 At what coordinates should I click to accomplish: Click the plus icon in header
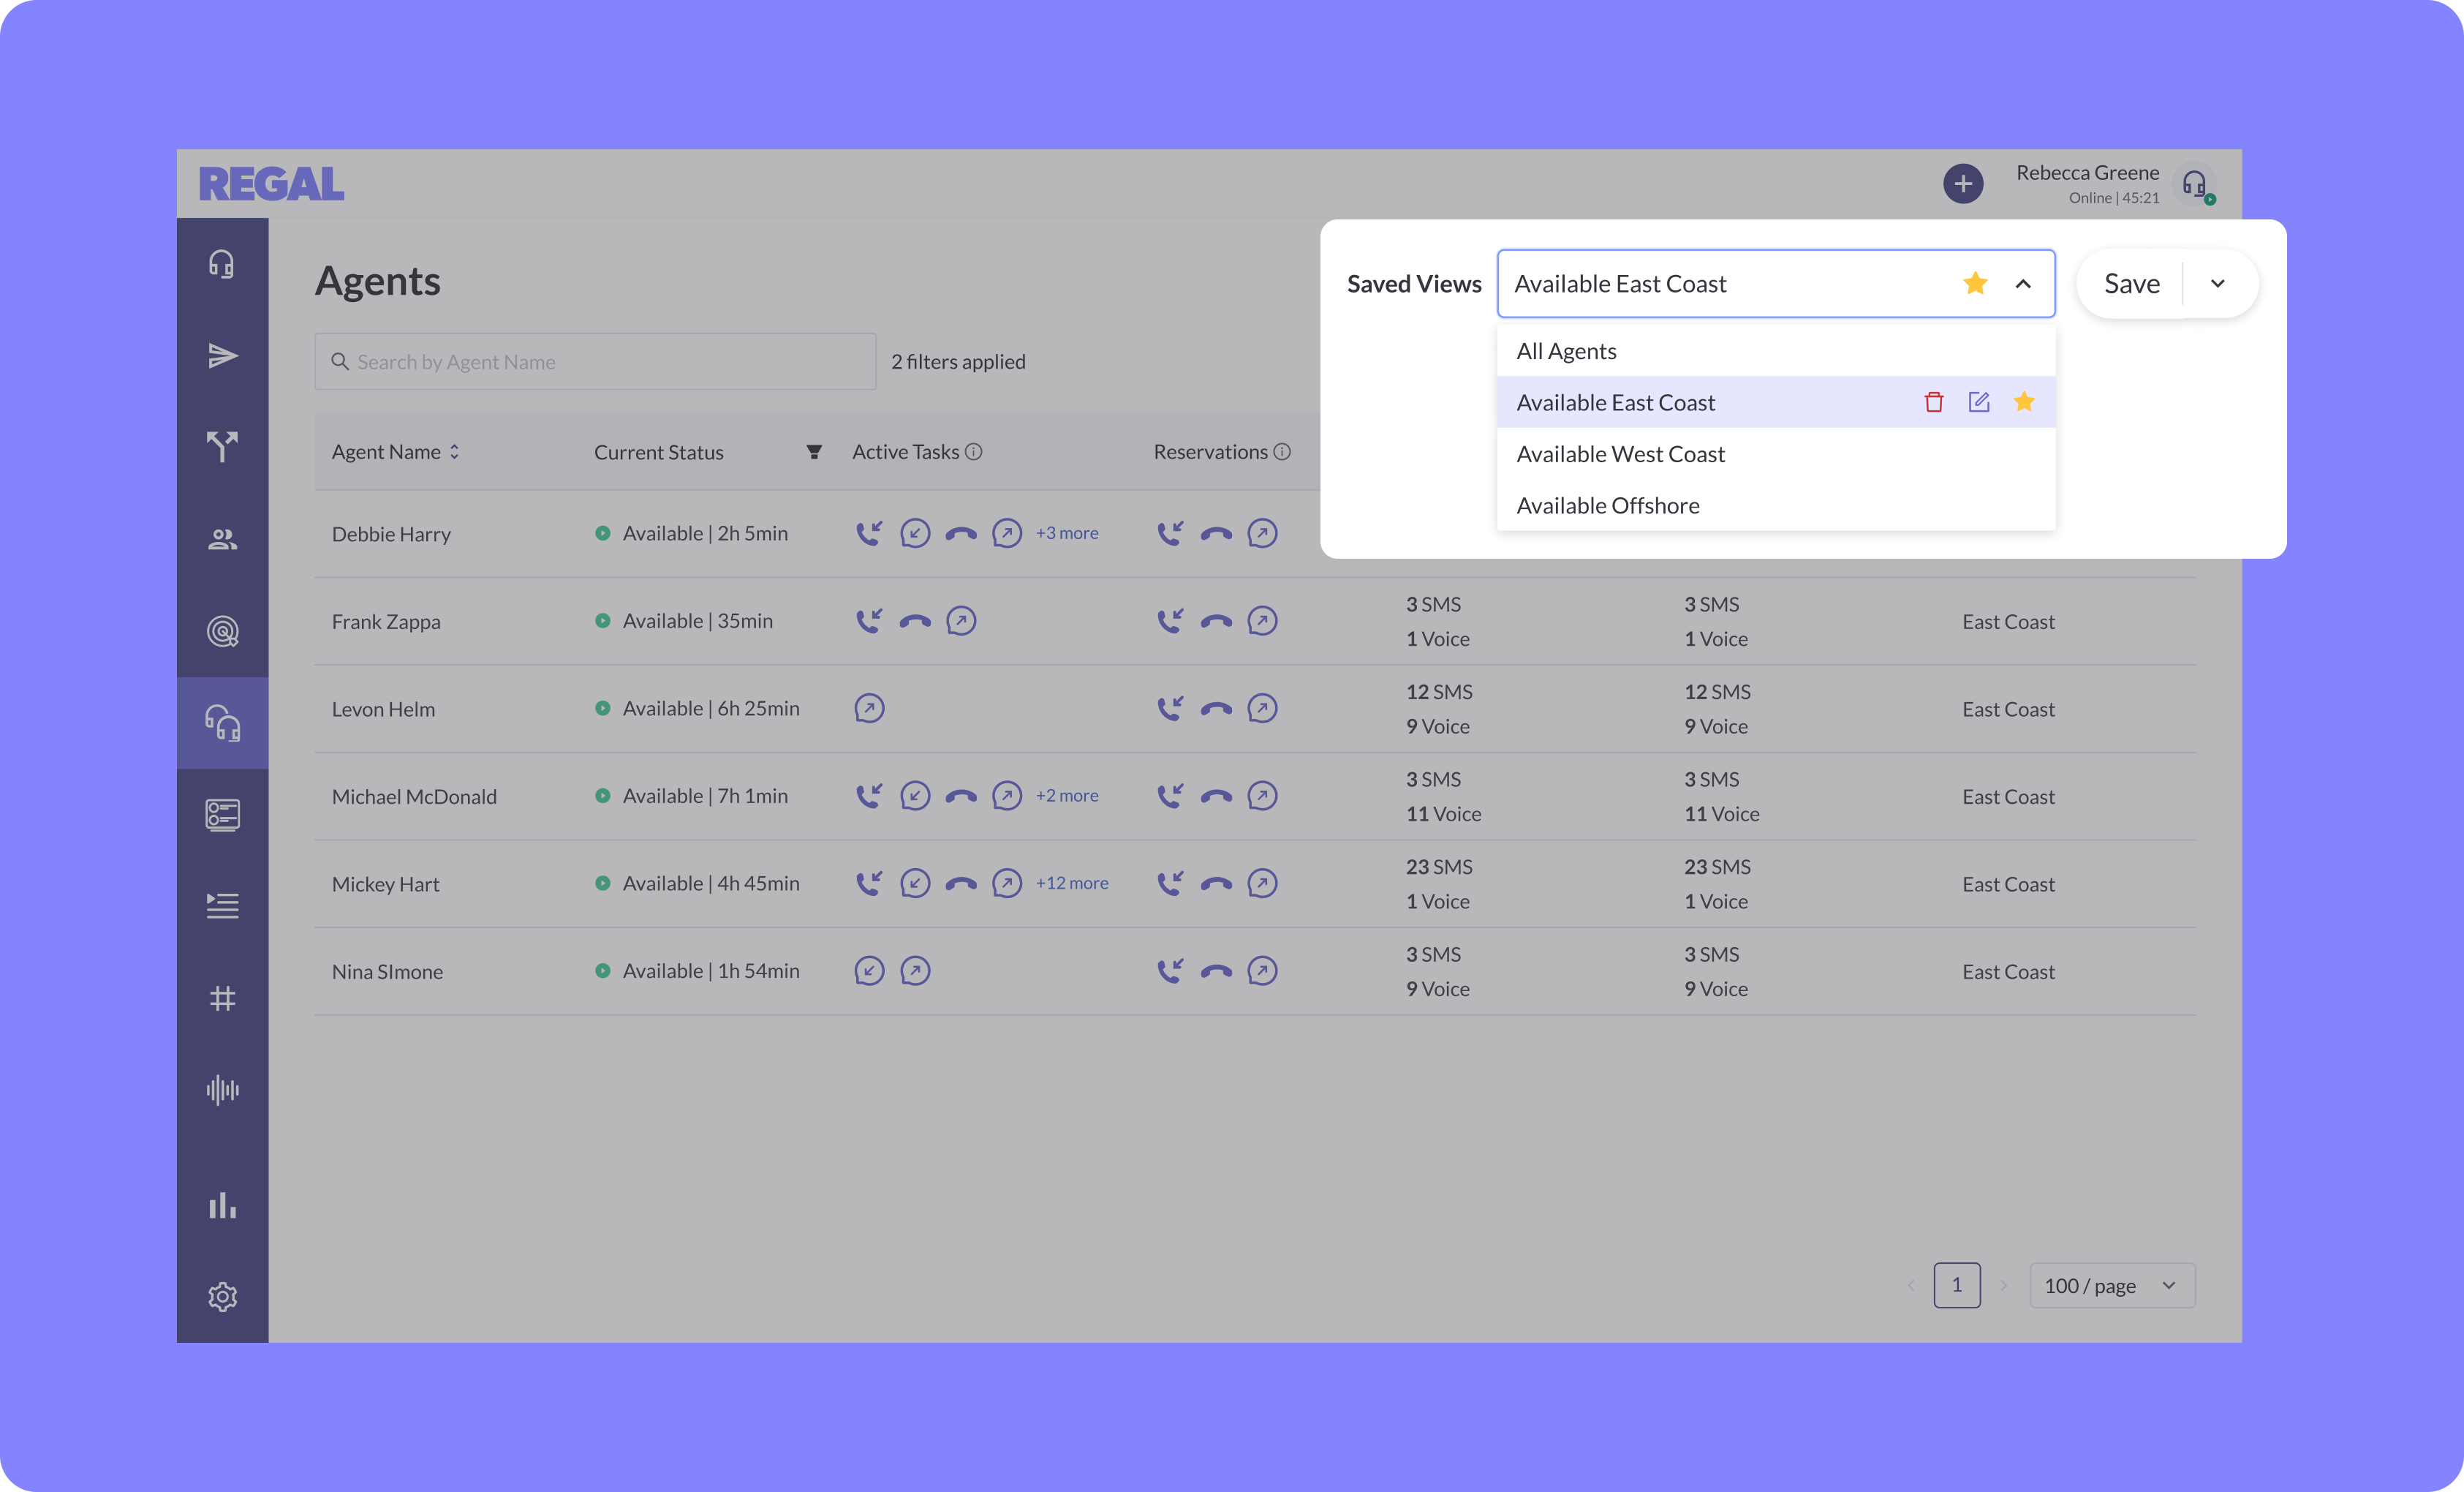[x=1962, y=184]
